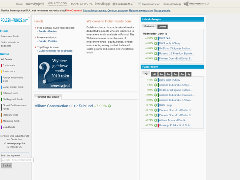Open Contact us link
This screenshot has width=240, height=180.
[16, 139]
